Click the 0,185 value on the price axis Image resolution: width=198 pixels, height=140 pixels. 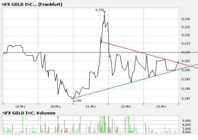[x=186, y=98]
